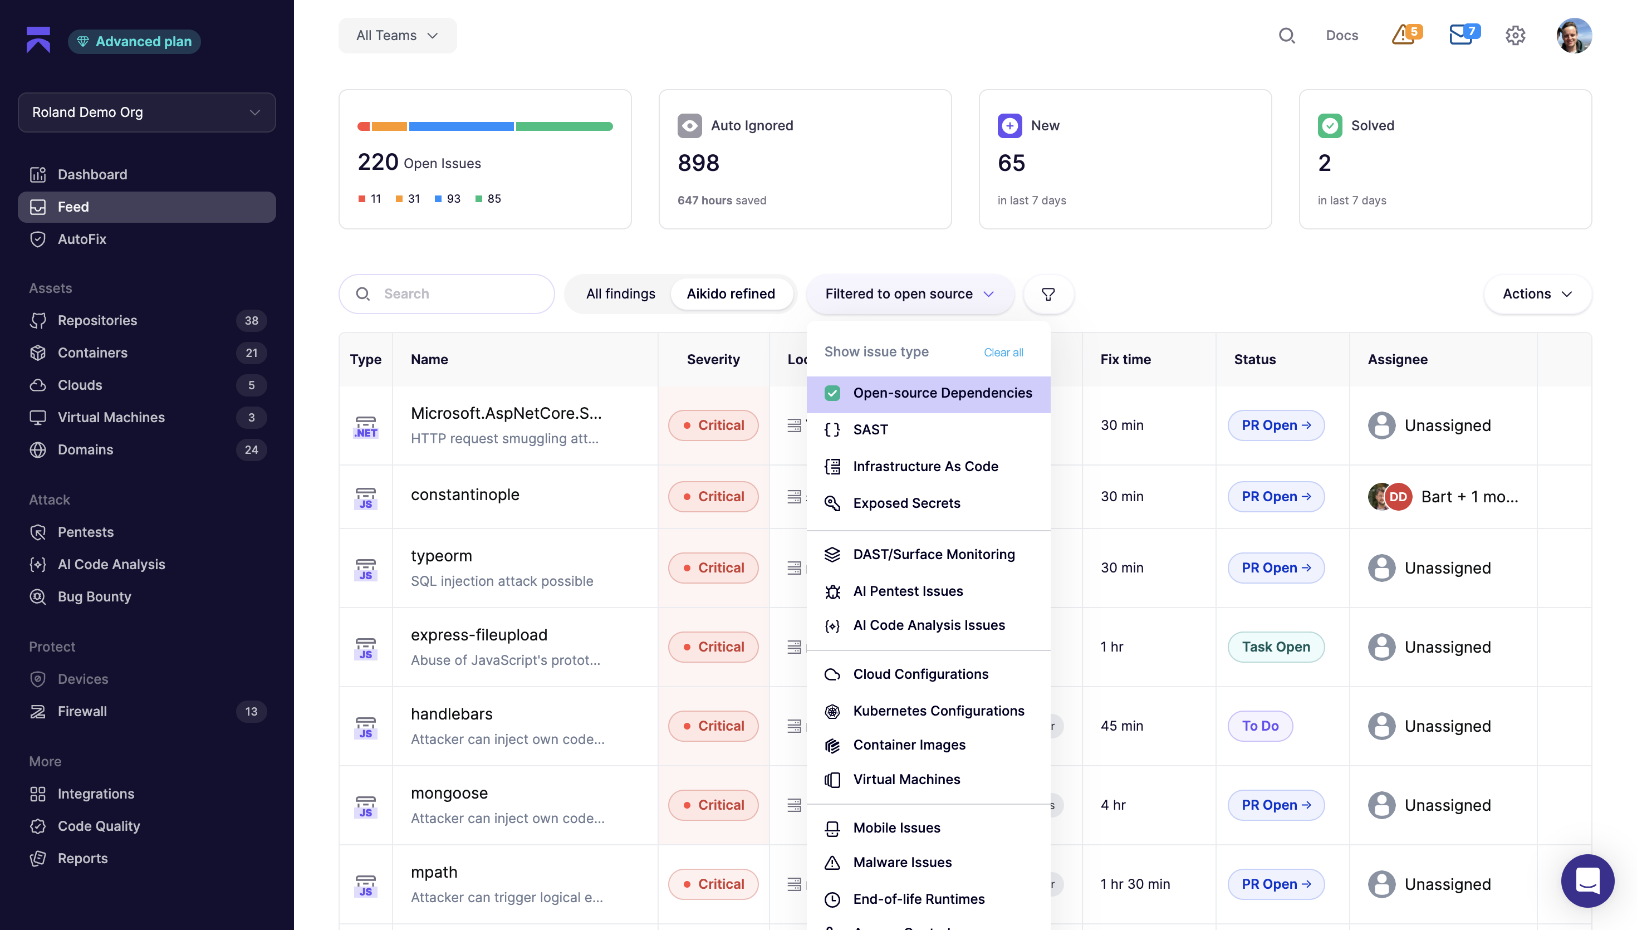This screenshot has width=1637, height=930.
Task: Toggle the AI Pentest Issues filter
Action: (928, 591)
